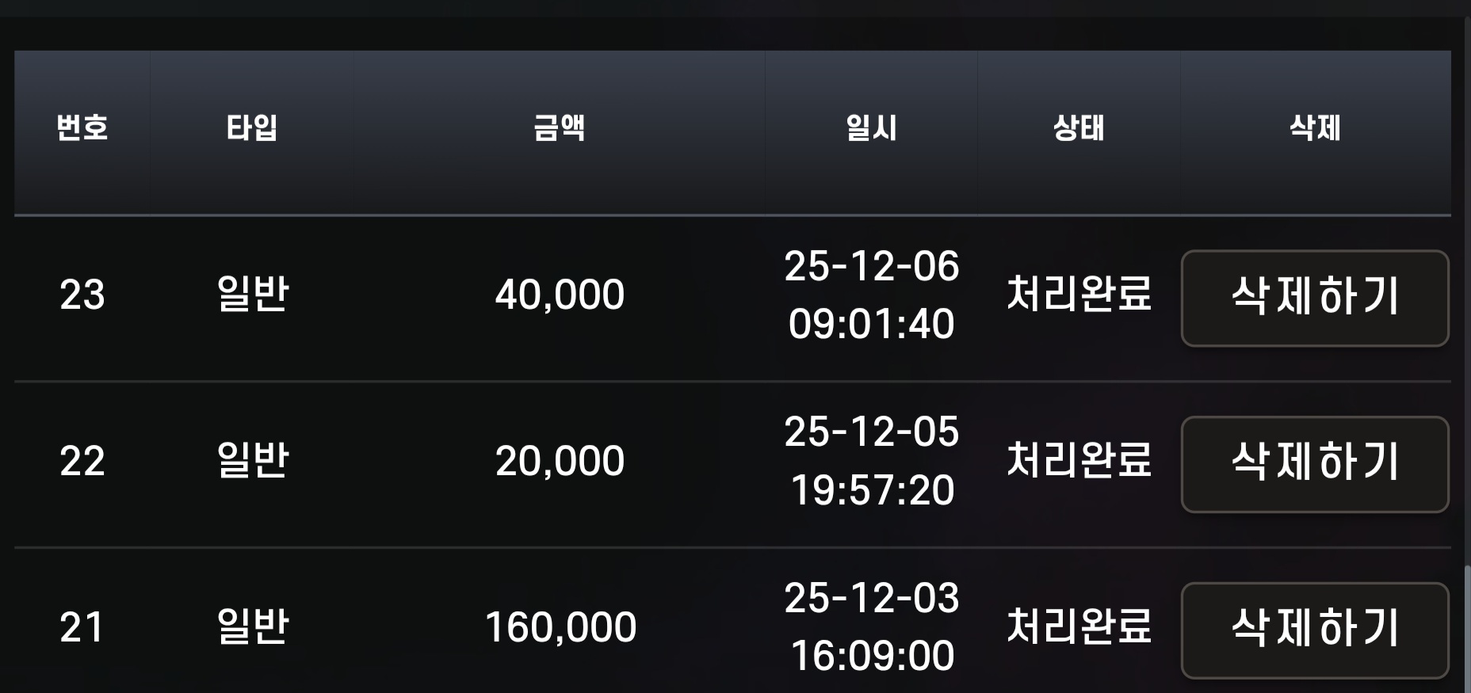Screen dimensions: 1471x693
Task: Click the 40,000 amount cell
Action: click(560, 295)
